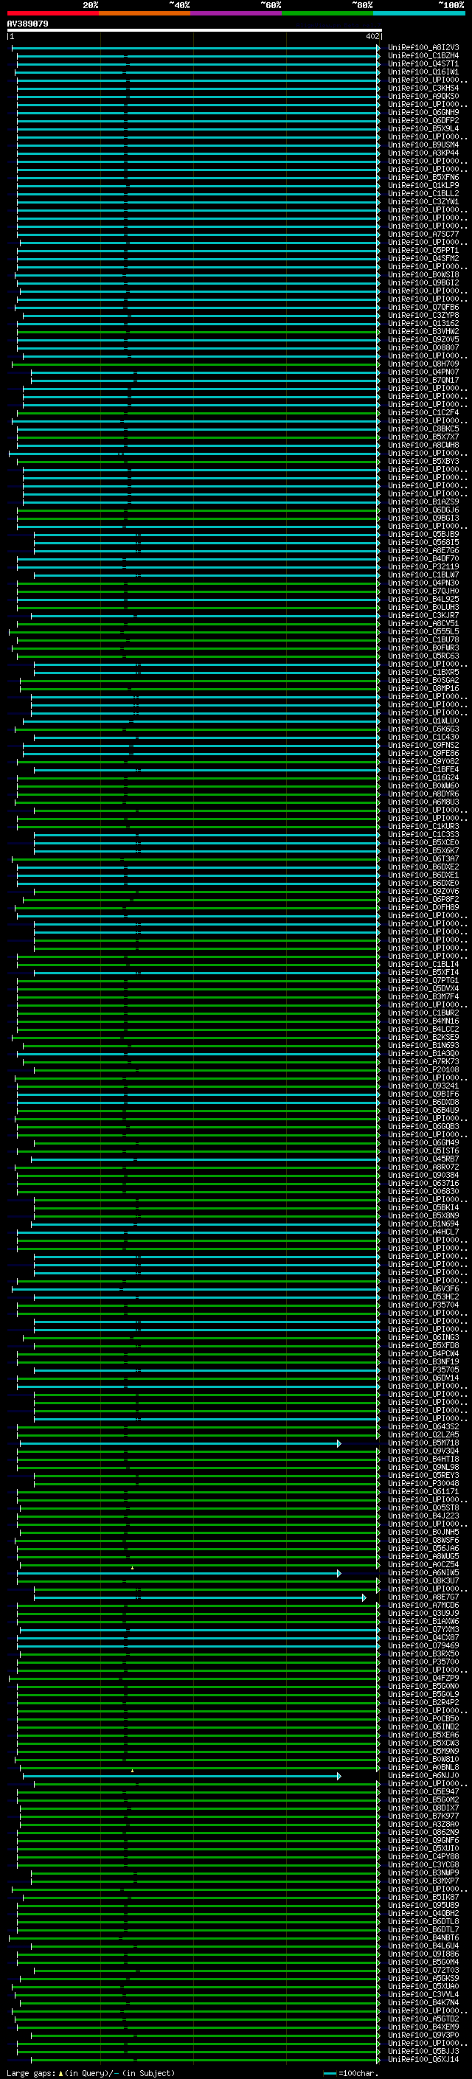
Task: Select the UniRef100_Q1KLP9 label
Action: tap(423, 186)
